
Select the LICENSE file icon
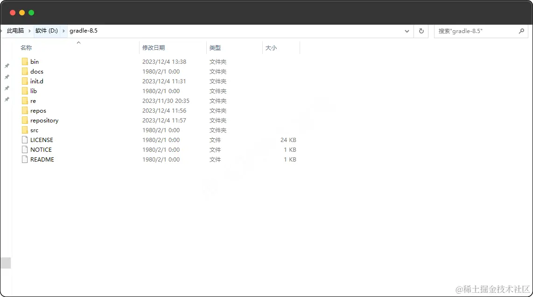pyautogui.click(x=24, y=140)
